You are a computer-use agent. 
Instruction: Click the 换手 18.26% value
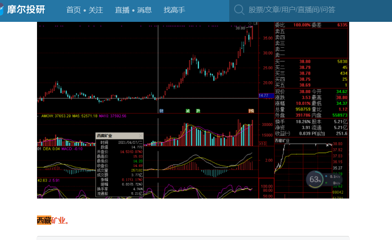pos(303,122)
